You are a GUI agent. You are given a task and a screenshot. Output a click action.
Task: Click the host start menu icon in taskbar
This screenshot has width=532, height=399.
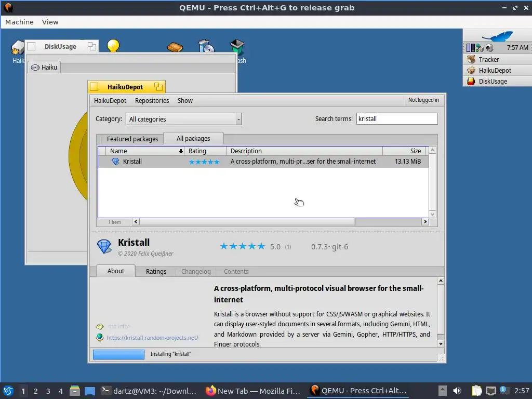[8, 391]
